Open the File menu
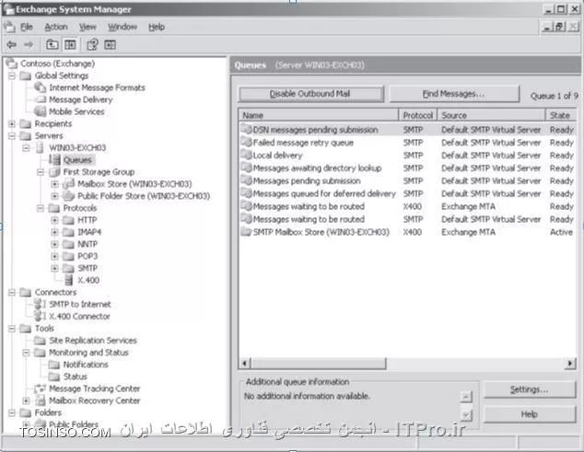 pyautogui.click(x=27, y=27)
